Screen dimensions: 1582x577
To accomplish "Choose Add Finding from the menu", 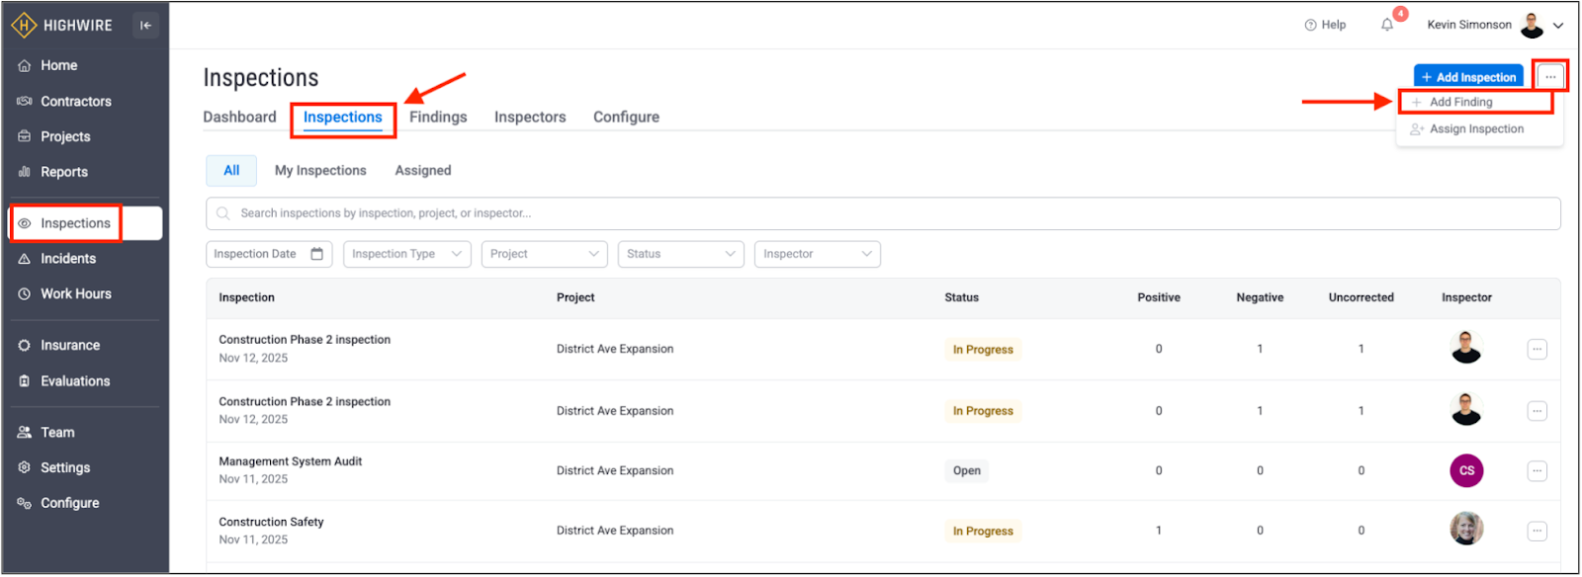I will click(1460, 102).
